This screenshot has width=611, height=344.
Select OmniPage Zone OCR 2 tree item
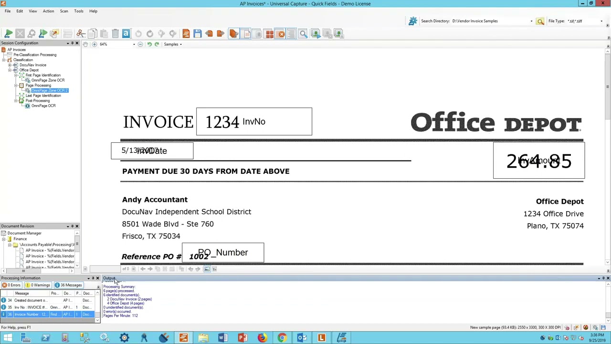point(50,90)
